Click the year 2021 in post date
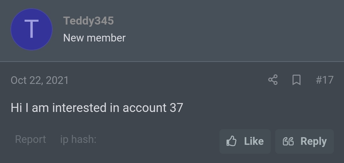Image resolution: width=344 pixels, height=163 pixels. point(57,80)
